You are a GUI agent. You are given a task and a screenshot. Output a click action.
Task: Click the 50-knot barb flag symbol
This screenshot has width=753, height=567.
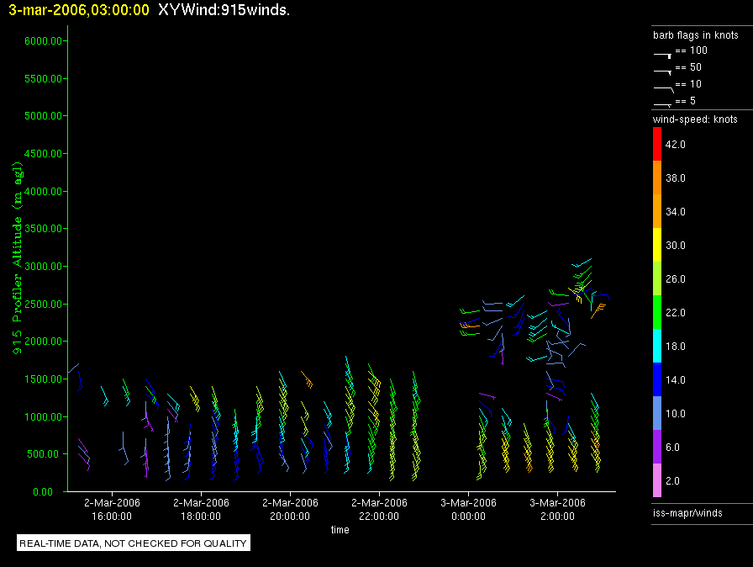[x=663, y=70]
